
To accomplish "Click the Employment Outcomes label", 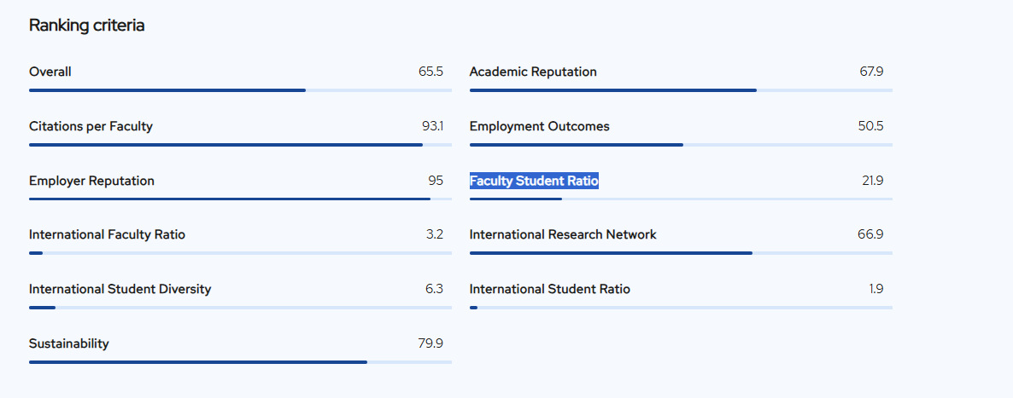I will click(x=539, y=126).
